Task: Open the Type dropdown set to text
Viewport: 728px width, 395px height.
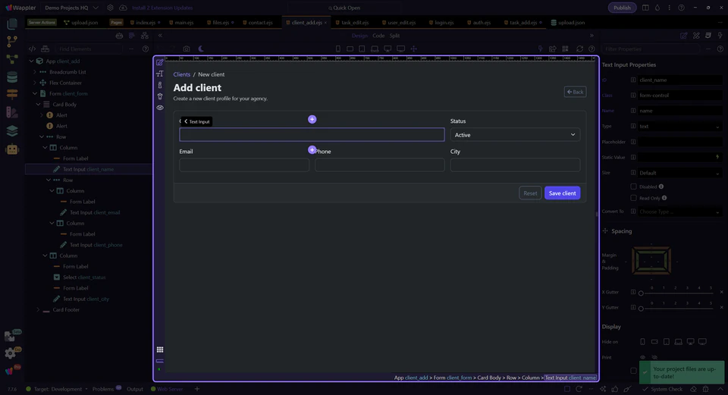Action: point(679,127)
